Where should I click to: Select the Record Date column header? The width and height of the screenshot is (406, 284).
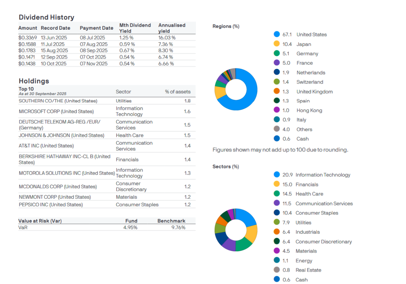tap(55, 28)
